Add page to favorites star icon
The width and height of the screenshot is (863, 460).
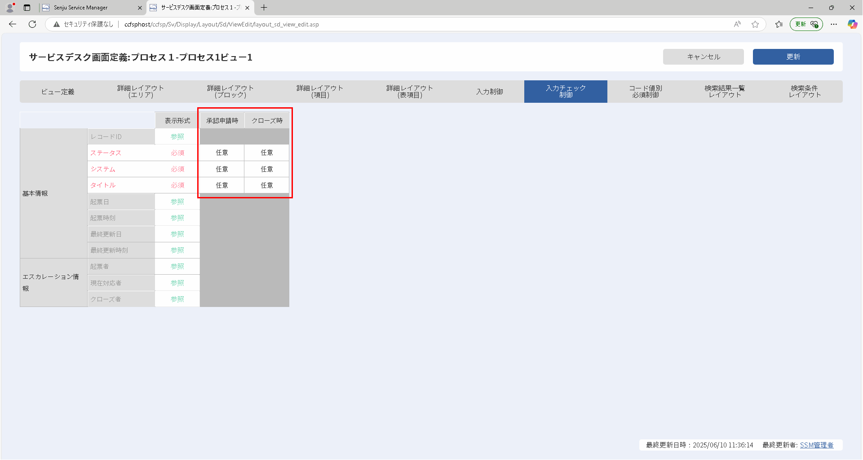[x=755, y=24]
